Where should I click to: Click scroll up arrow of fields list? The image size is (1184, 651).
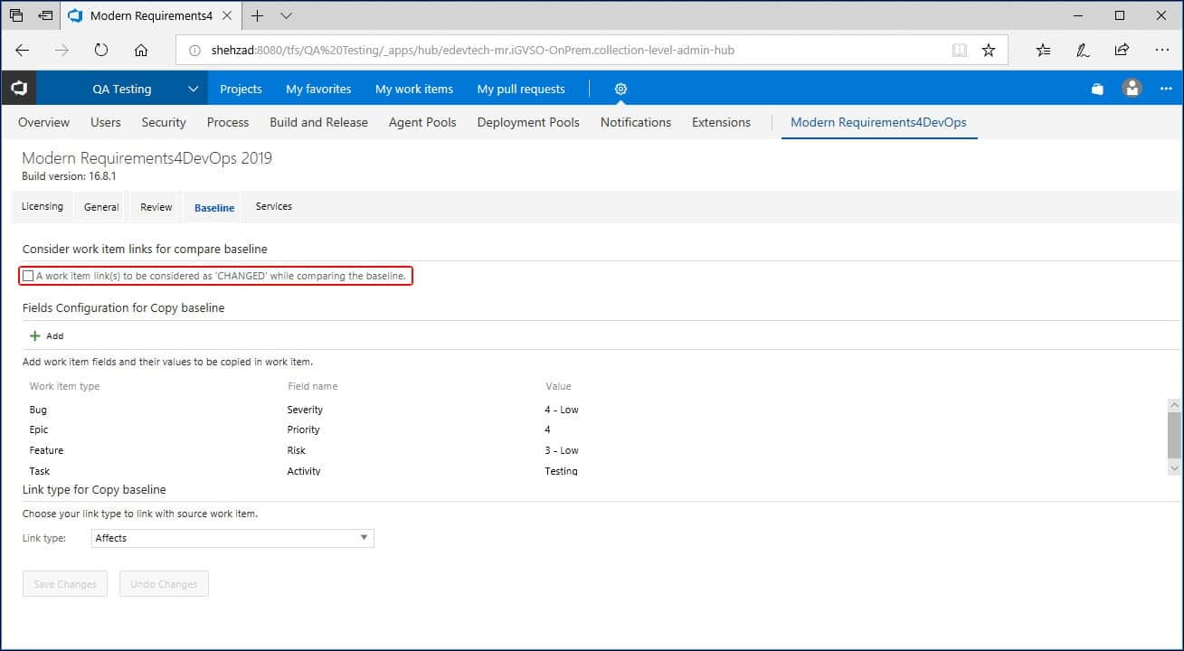1174,406
